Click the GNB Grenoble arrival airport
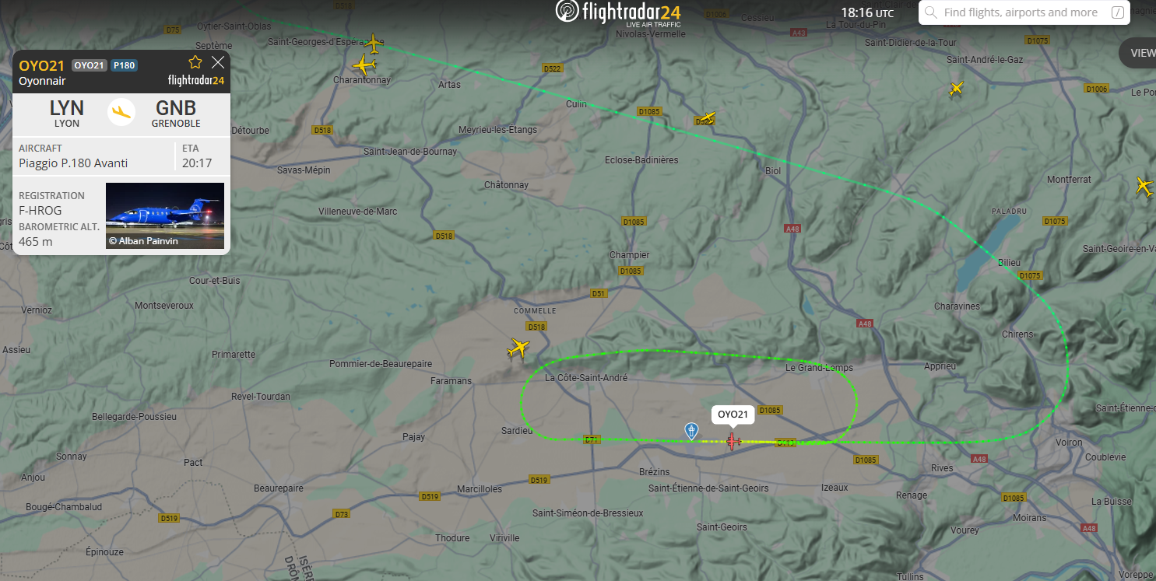Screen dimensions: 1156x581 pos(176,113)
